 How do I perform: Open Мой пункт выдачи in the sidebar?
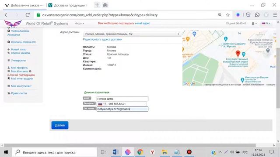pyautogui.click(x=22, y=78)
